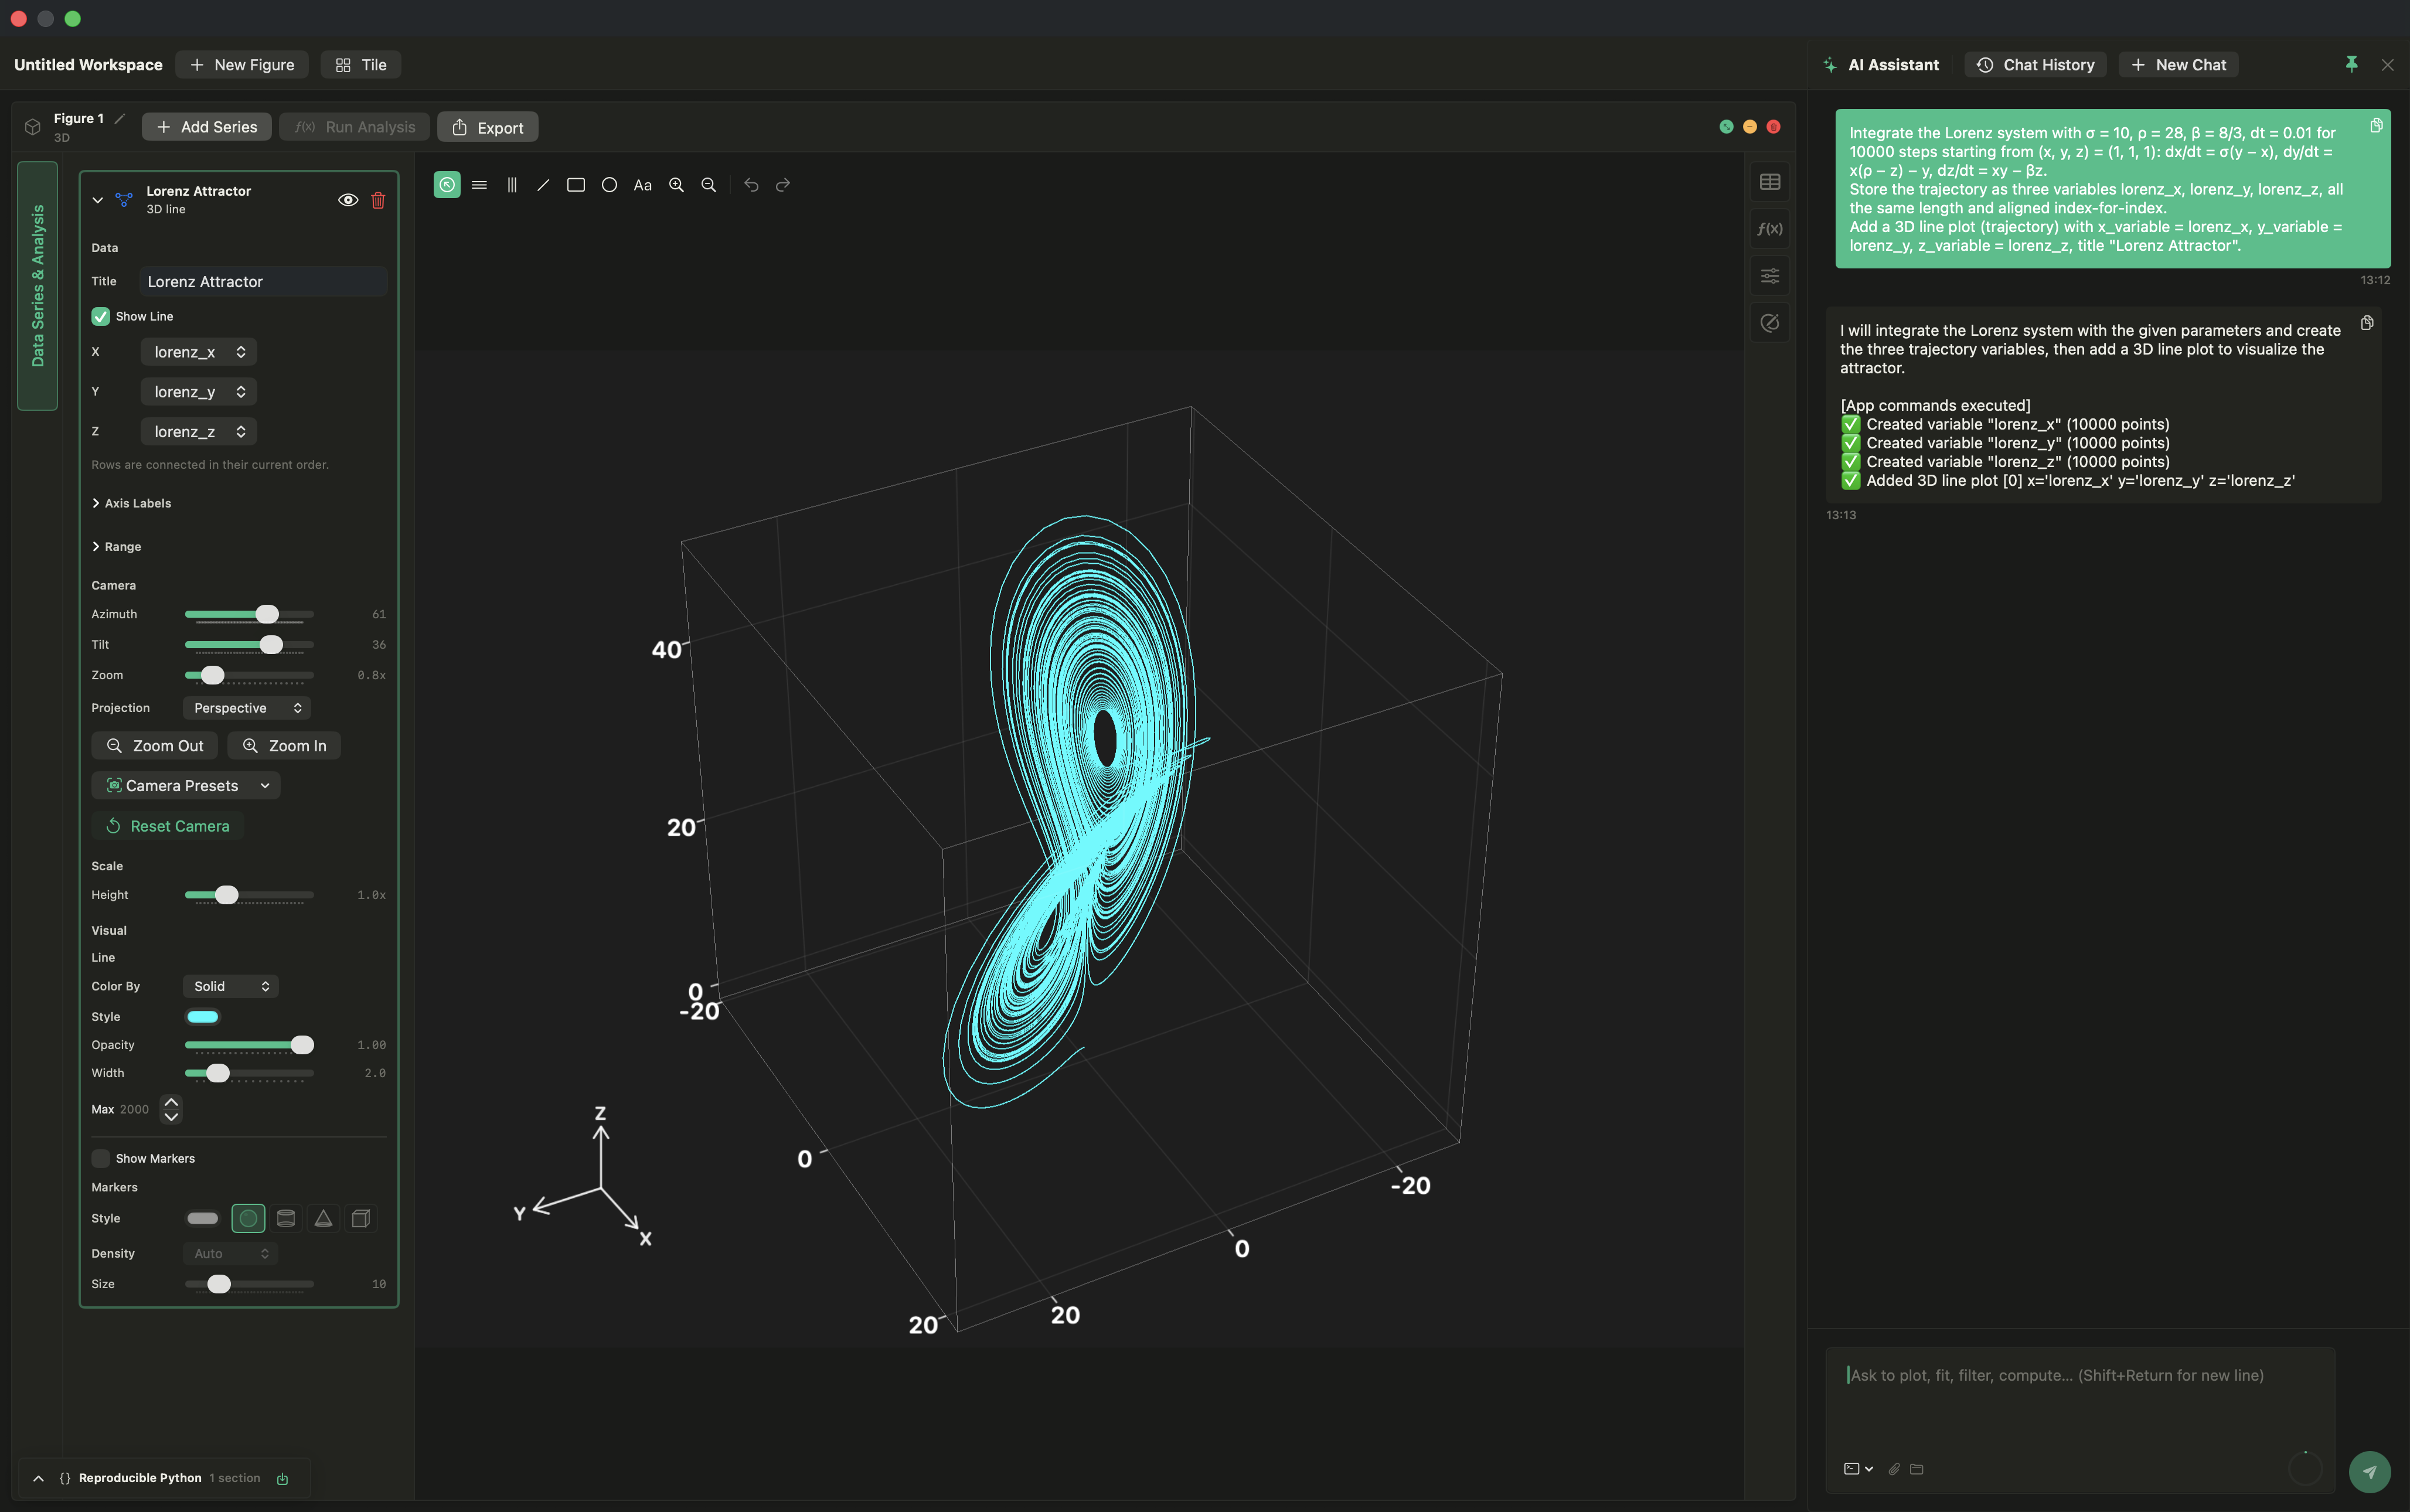Select the circle annotation tool

[x=609, y=185]
